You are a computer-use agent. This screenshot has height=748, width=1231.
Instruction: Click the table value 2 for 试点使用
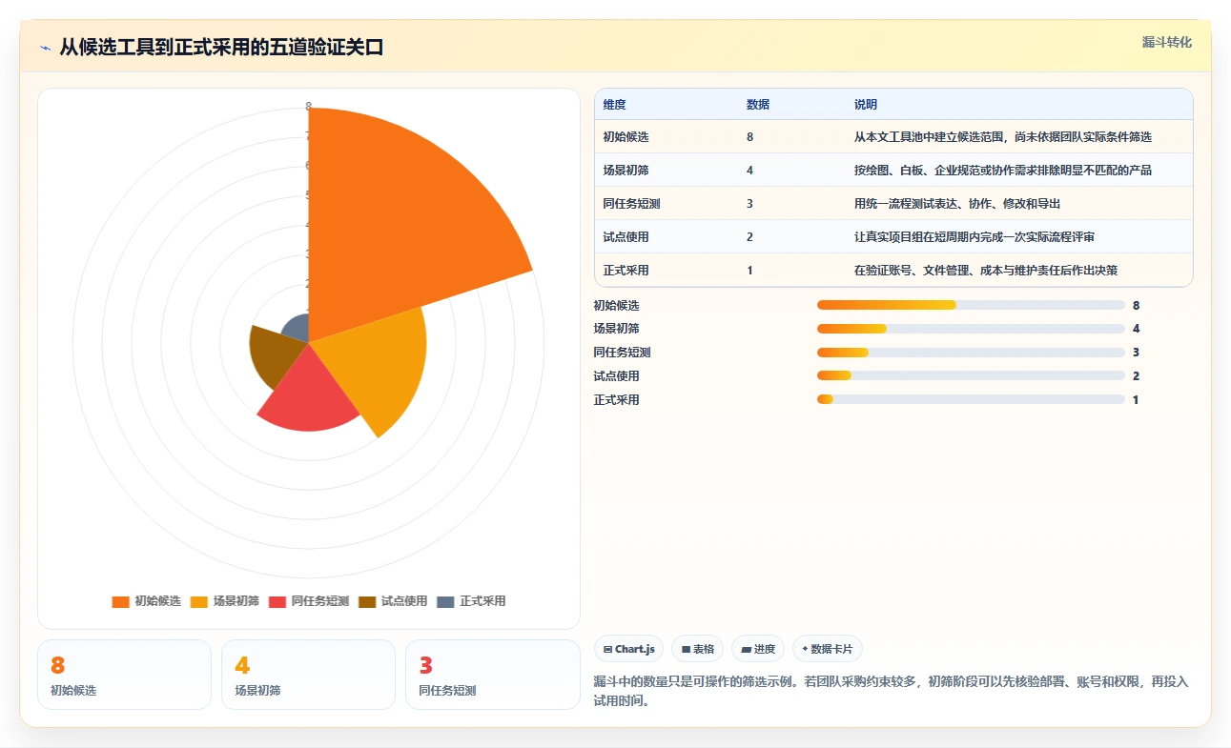click(x=750, y=237)
